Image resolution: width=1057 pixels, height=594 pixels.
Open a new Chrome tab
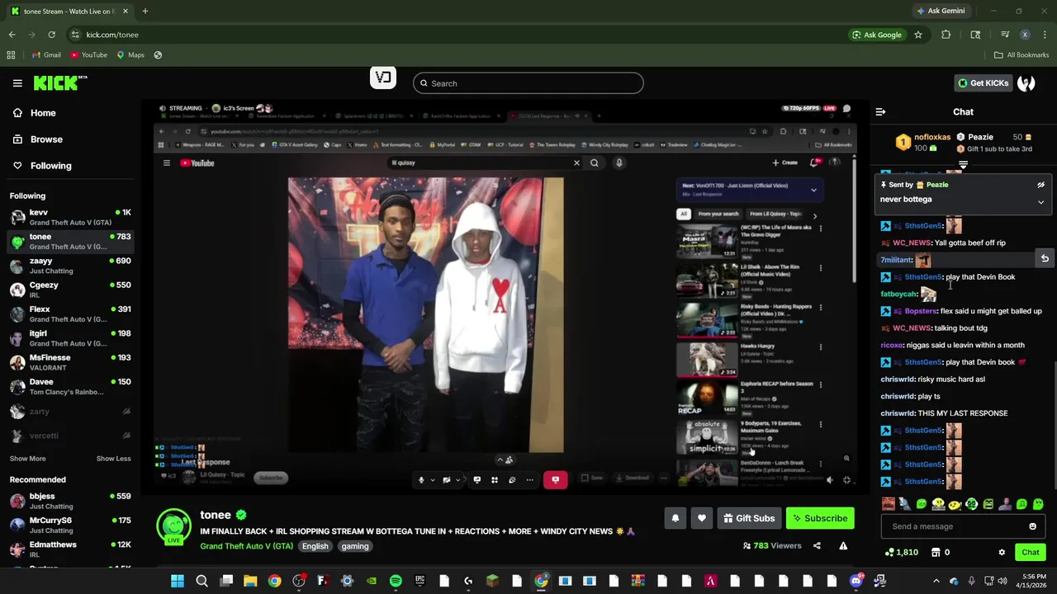click(145, 12)
